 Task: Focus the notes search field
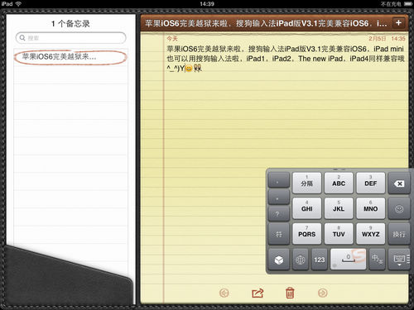tap(71, 38)
